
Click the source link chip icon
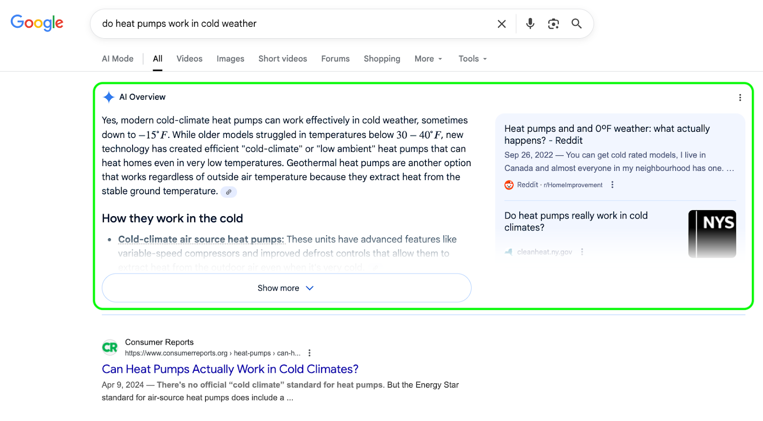(x=229, y=192)
